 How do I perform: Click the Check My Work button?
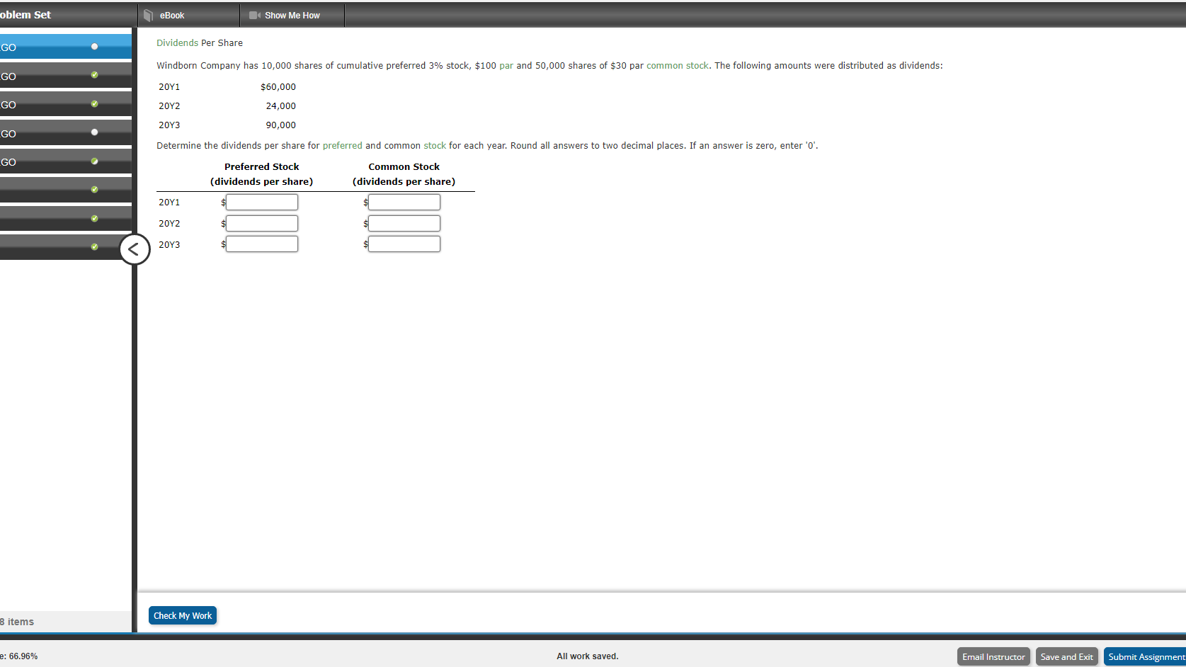182,615
